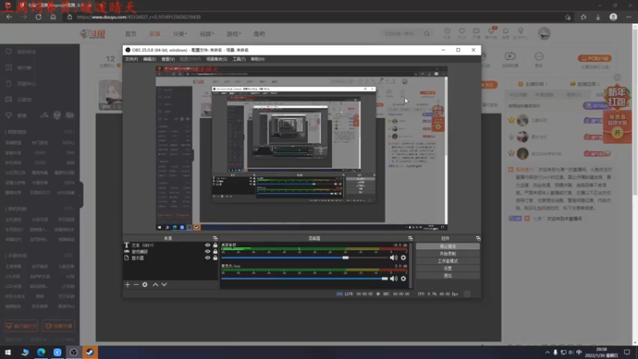638x359 pixels.
Task: Open Douyu notifications bell icon
Action: pyautogui.click(x=506, y=31)
